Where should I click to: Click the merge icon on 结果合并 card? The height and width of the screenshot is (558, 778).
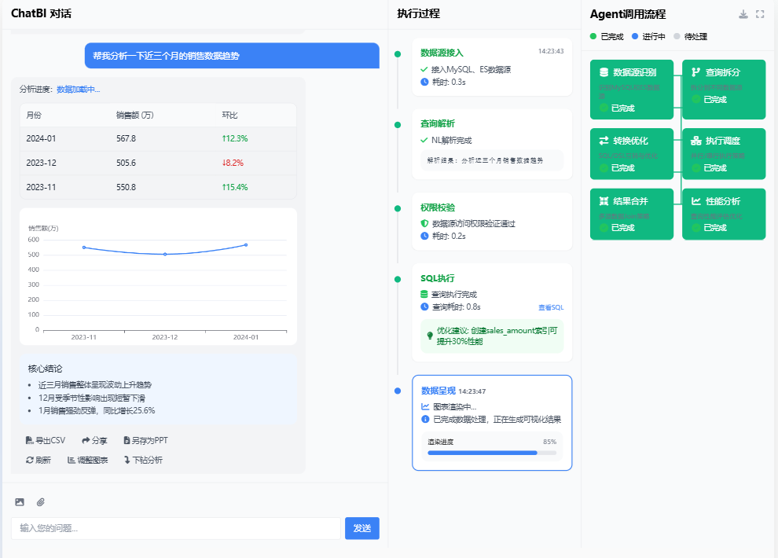point(604,201)
